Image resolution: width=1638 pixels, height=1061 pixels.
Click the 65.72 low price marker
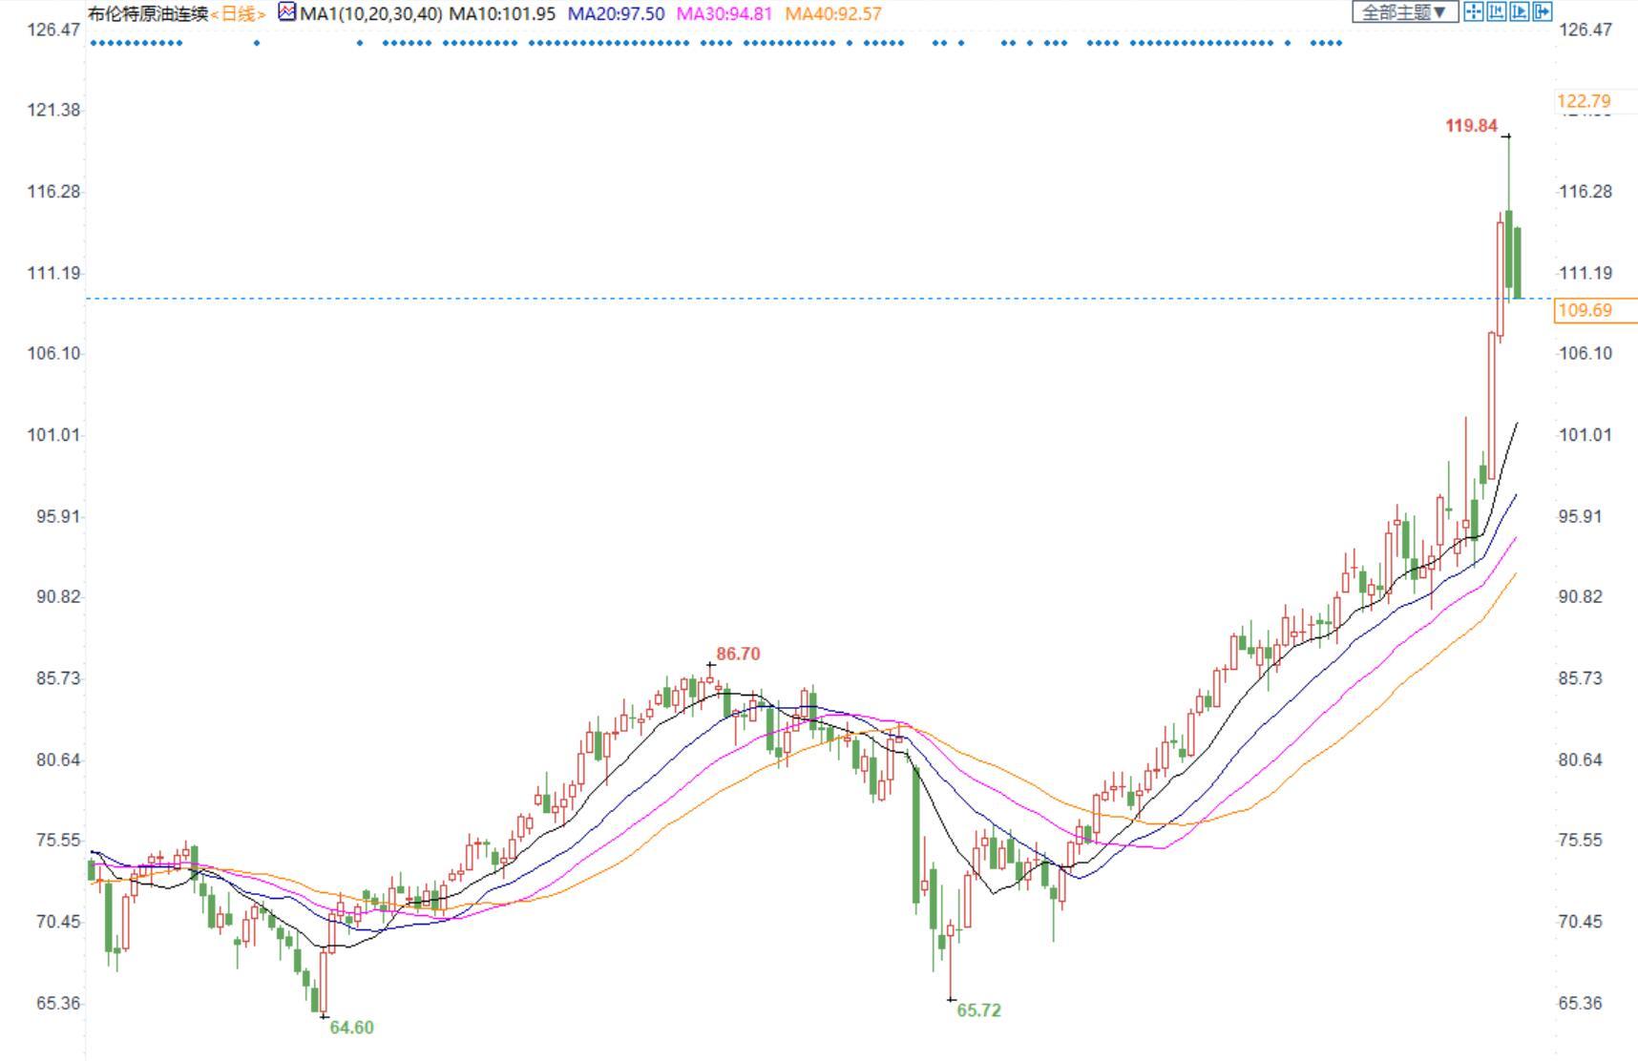point(978,1010)
